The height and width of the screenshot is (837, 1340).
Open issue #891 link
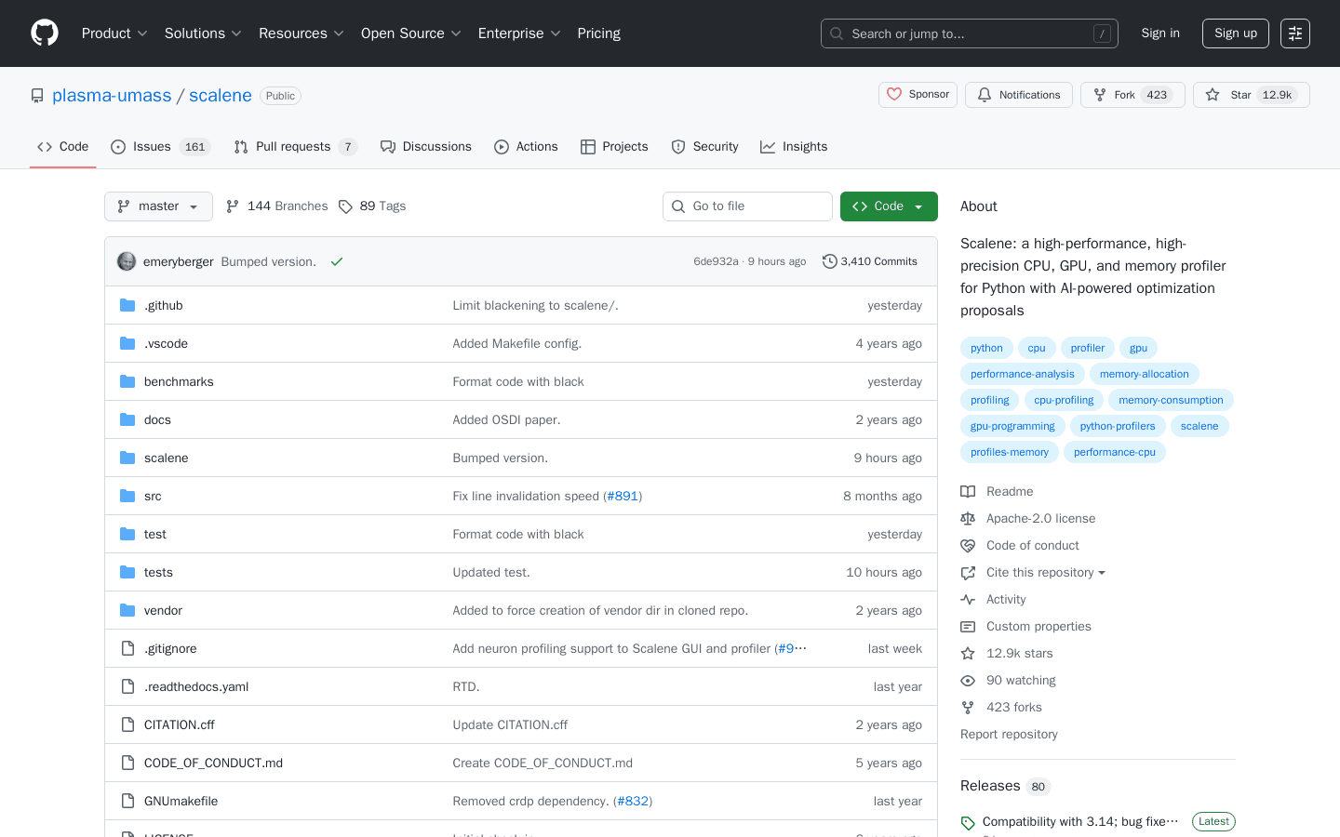623,496
